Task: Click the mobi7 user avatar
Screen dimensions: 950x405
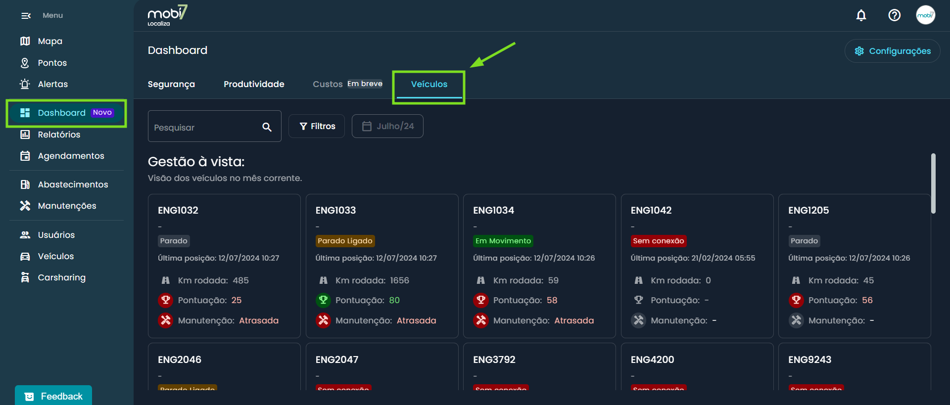Action: point(925,15)
